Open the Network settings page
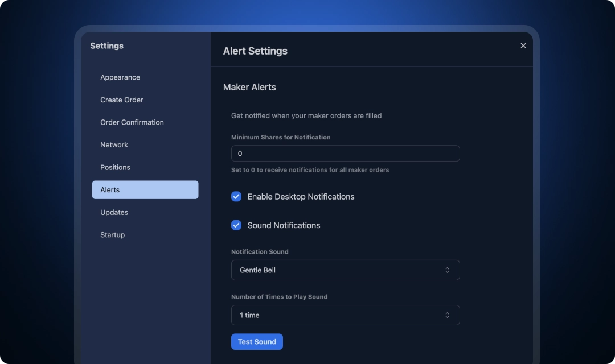This screenshot has width=615, height=364. pos(114,144)
